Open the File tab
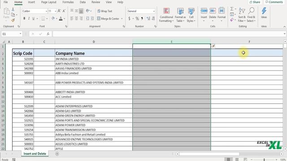Screen dimensions: 287x161 pyautogui.click(x=6, y=2)
